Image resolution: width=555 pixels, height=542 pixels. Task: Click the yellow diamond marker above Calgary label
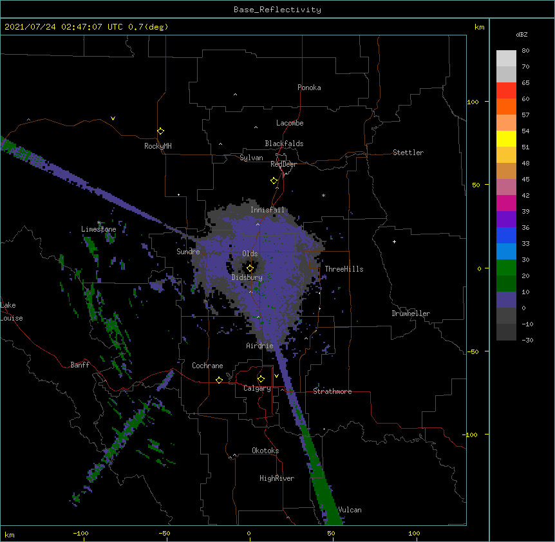261,379
